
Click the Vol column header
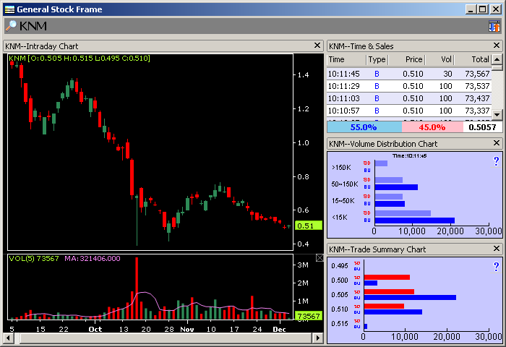[439, 60]
